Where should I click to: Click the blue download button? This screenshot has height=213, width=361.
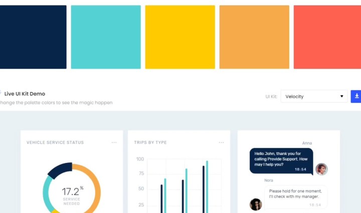(x=356, y=96)
